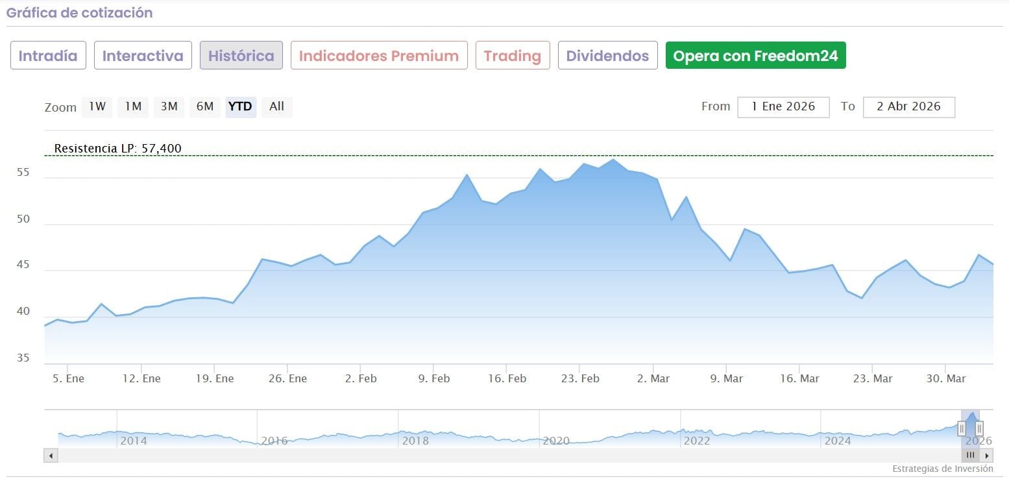1009x490 pixels.
Task: Follow the Estrategias de Inversión credit link
Action: (942, 469)
